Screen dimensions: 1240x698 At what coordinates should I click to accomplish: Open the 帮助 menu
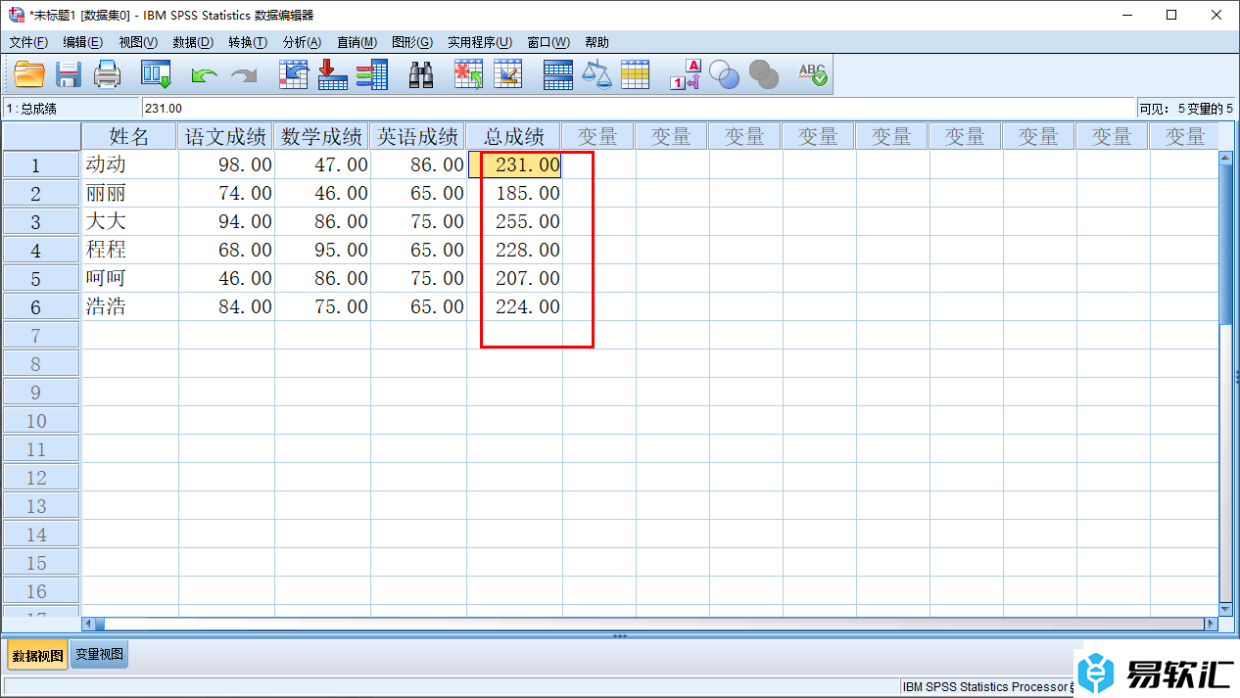[x=596, y=42]
